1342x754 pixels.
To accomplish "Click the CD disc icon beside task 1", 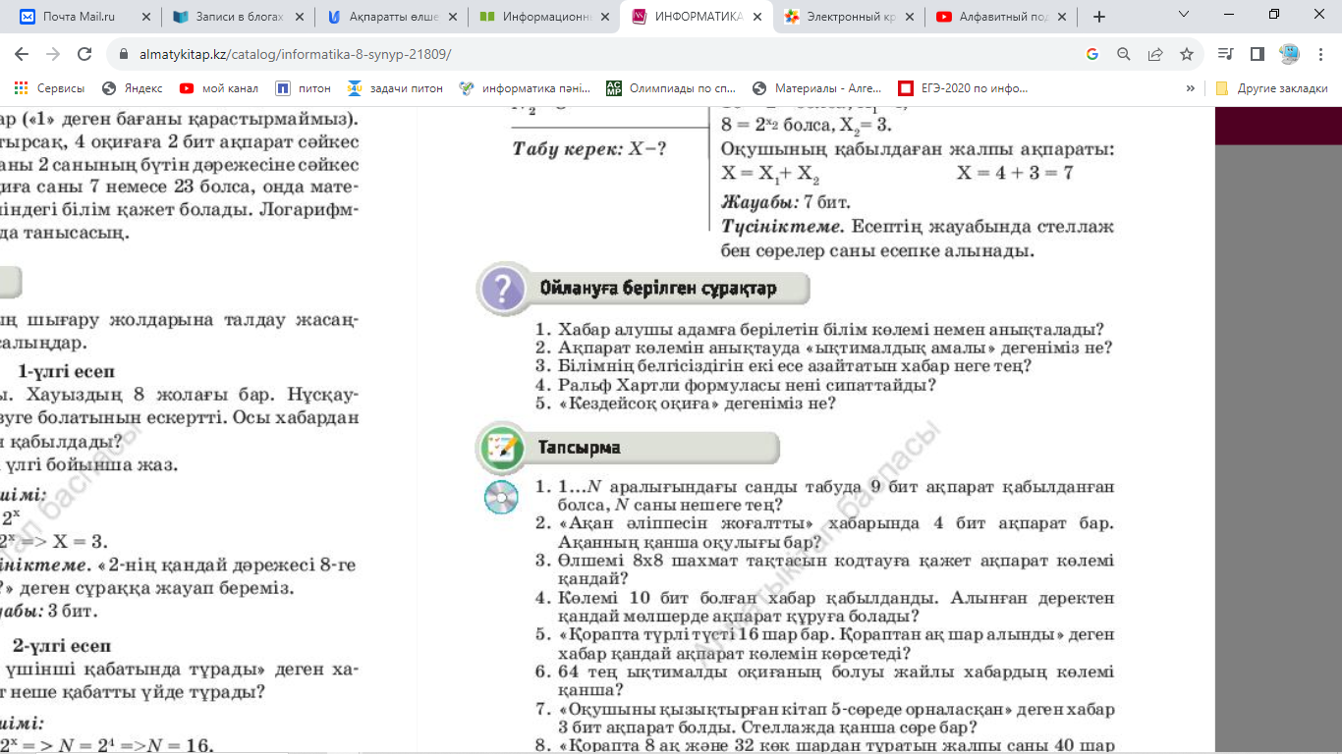I will point(501,498).
